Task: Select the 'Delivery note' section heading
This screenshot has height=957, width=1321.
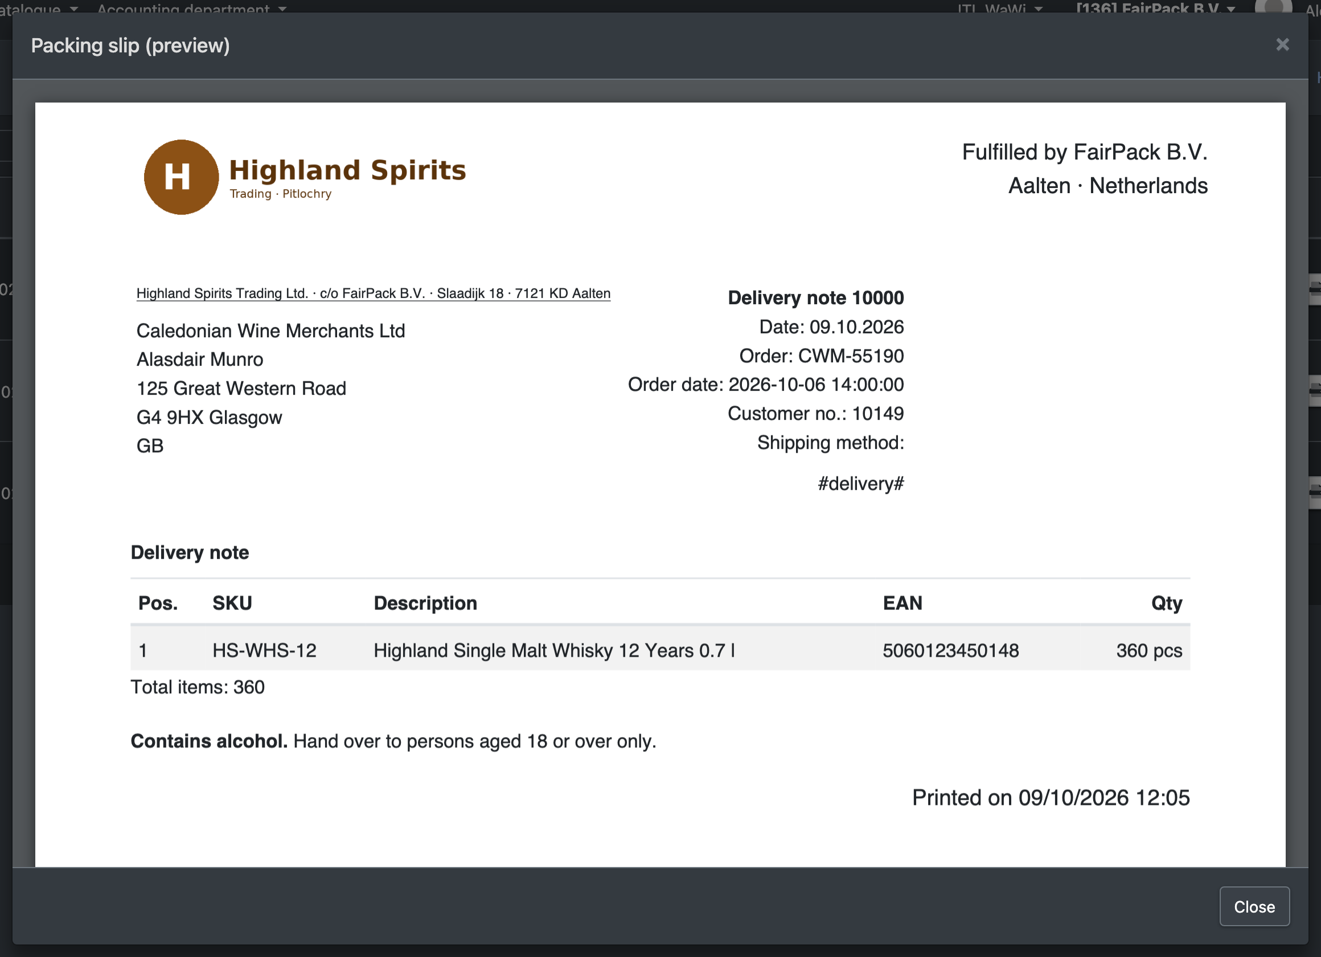Action: (x=189, y=553)
